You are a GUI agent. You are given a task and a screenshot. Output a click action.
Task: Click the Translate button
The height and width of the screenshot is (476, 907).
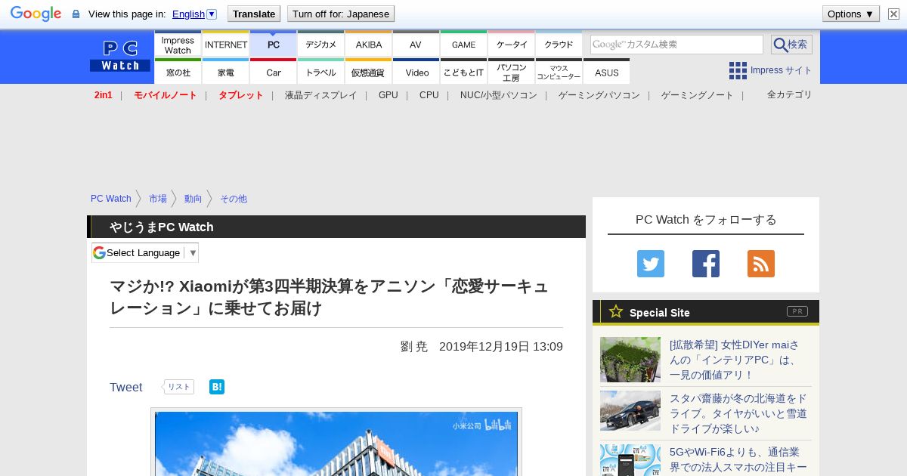254,14
